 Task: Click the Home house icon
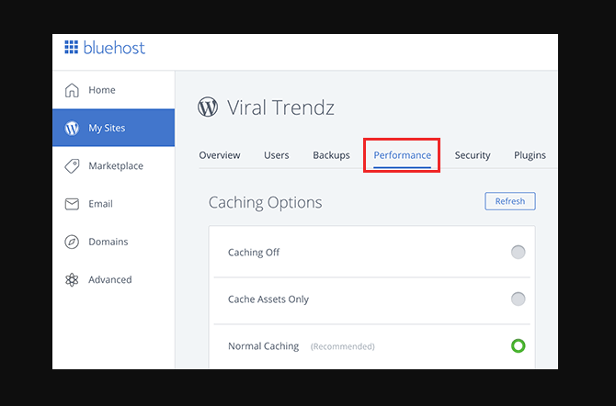pos(72,90)
